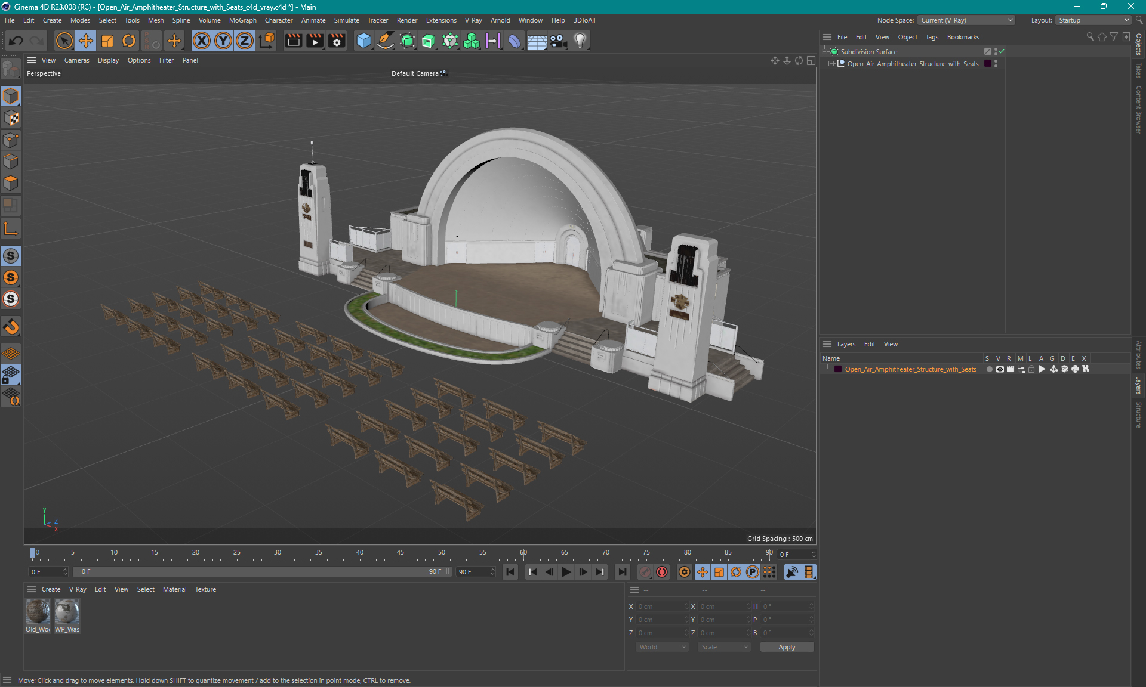Screen dimensions: 1146x687
Task: Open the Scale mode dropdown
Action: coord(724,647)
